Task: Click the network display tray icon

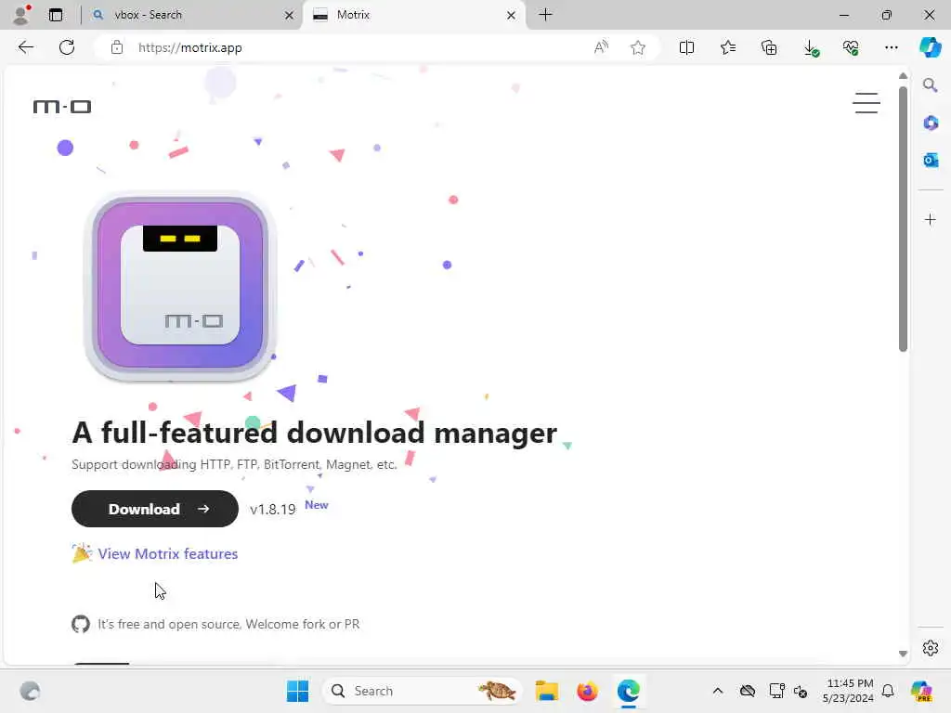Action: tap(776, 691)
